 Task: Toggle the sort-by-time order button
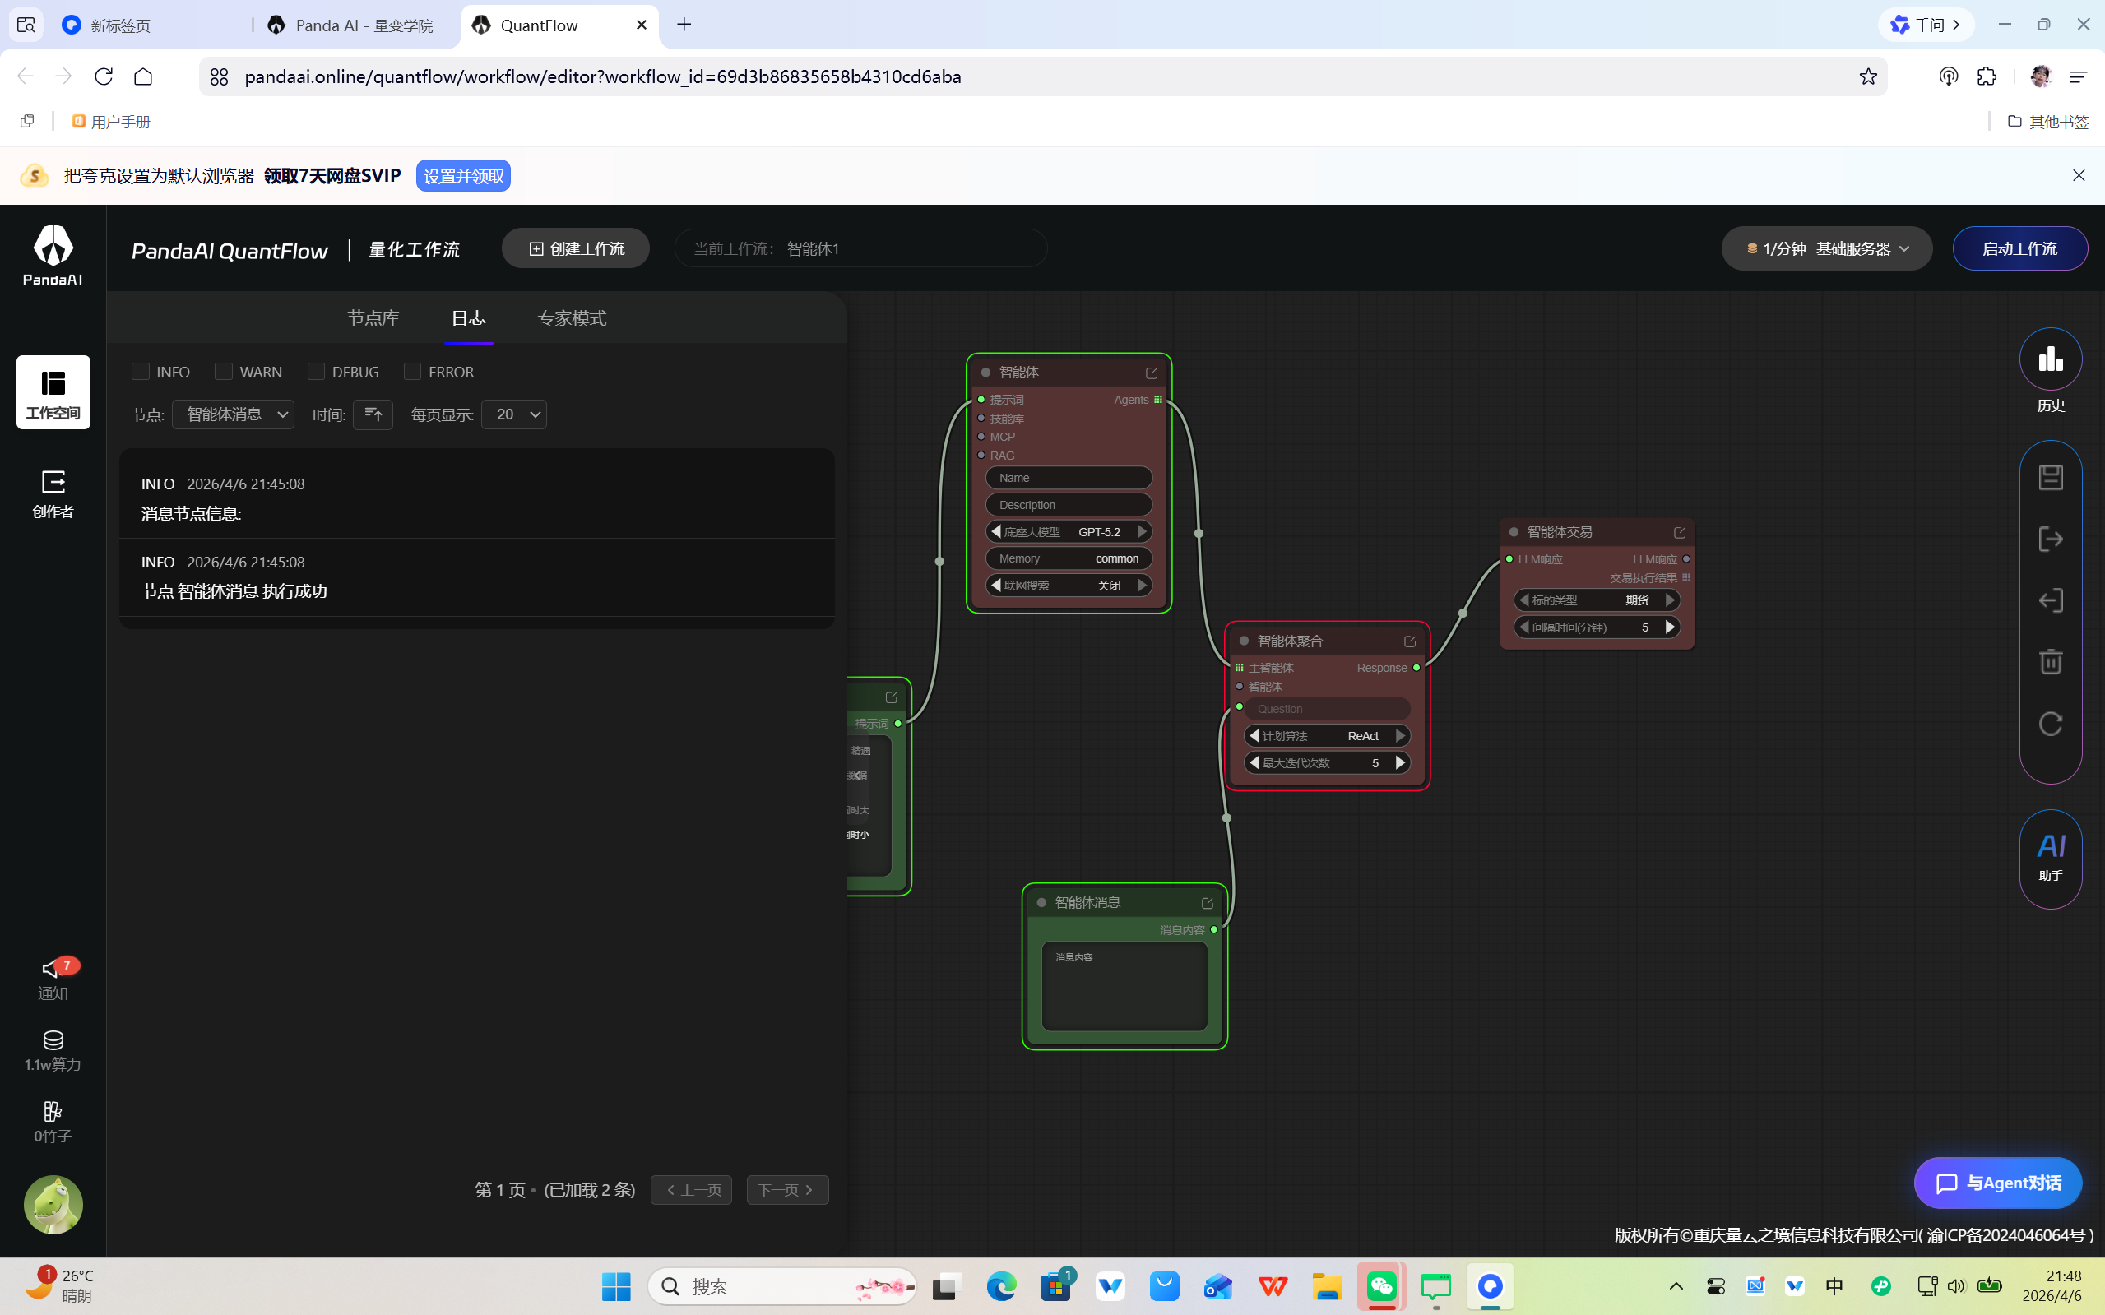[x=373, y=414]
